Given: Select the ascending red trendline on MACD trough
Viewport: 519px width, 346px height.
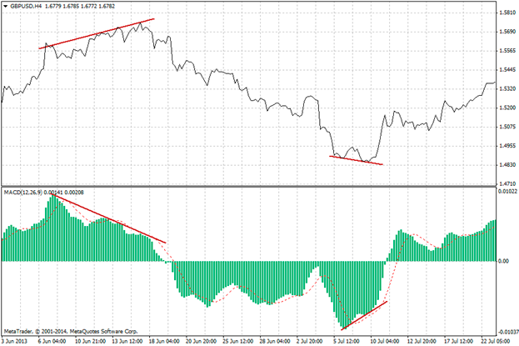Looking at the screenshot, I should click(364, 313).
